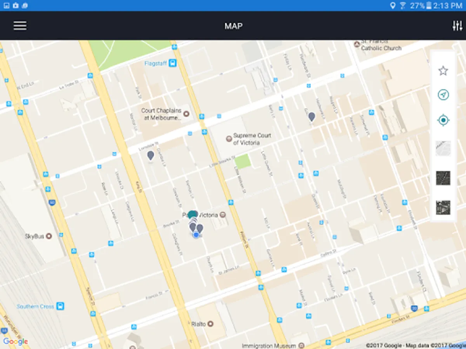Tap the battery icon in status bar
The width and height of the screenshot is (466, 349).
pos(429,5)
